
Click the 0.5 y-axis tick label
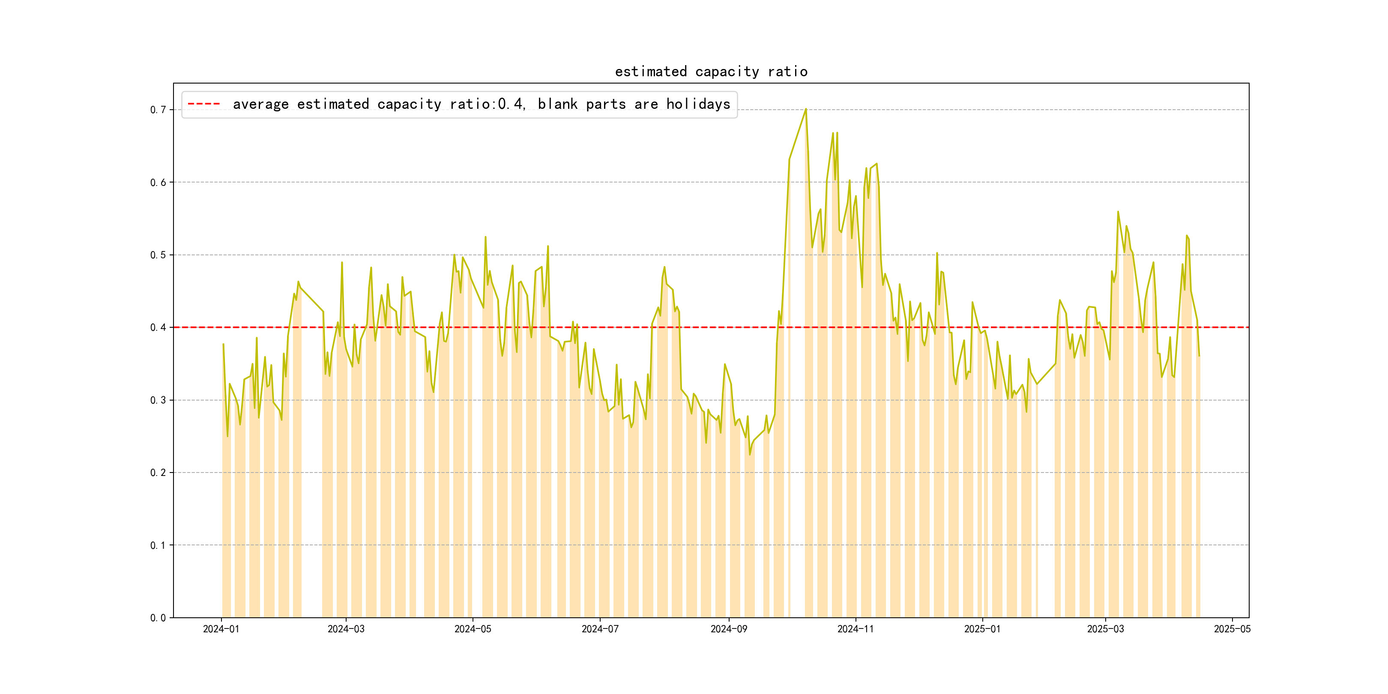click(158, 255)
